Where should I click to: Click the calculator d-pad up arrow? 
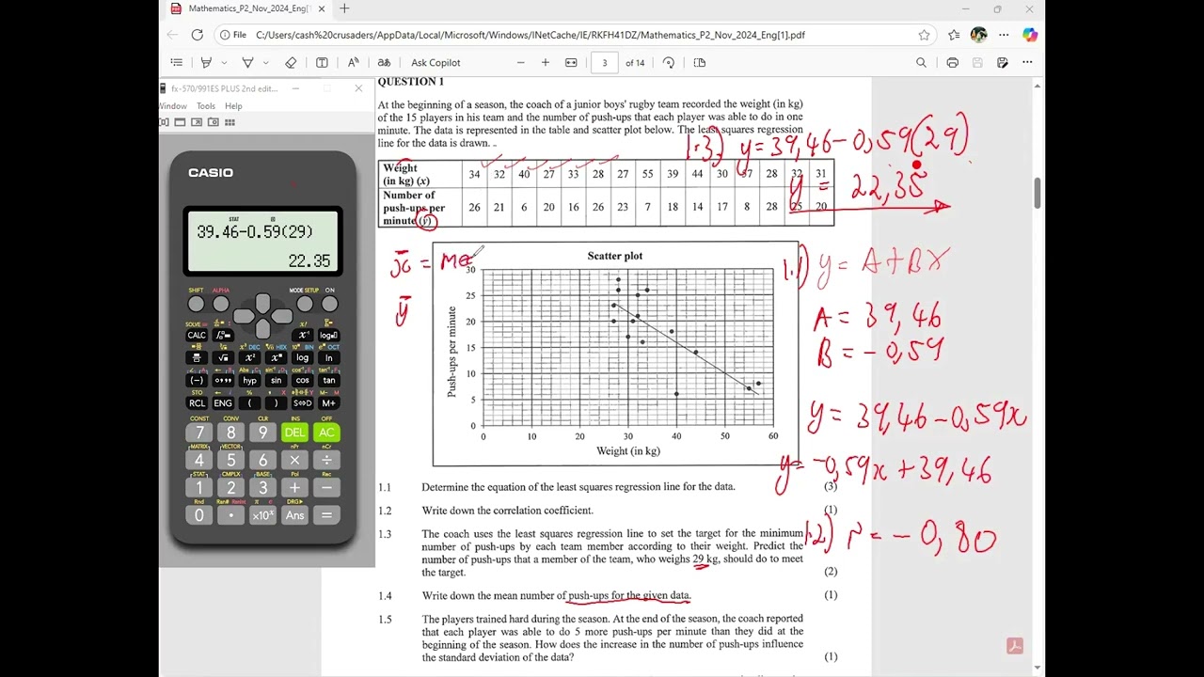262,302
